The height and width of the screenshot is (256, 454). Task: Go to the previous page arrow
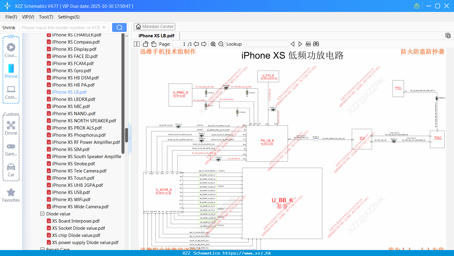click(x=196, y=44)
